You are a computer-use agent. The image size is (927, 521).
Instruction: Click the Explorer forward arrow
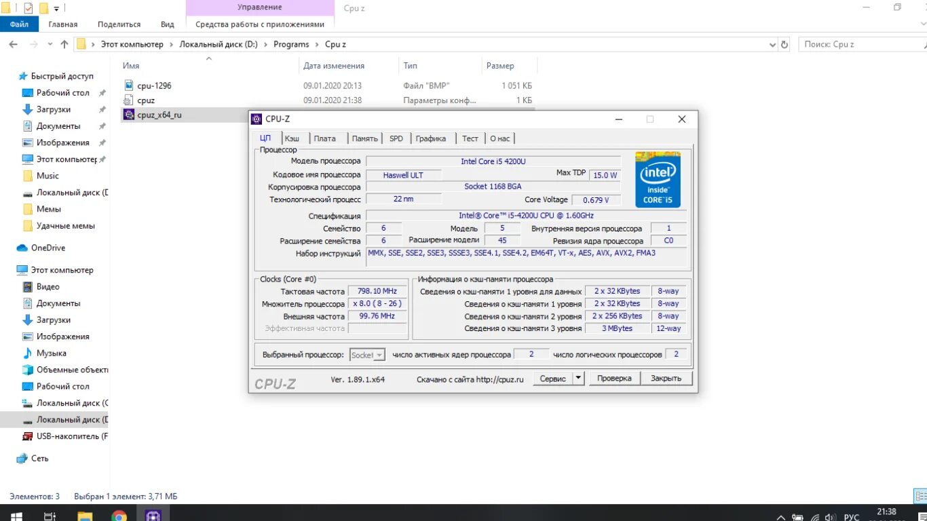34,44
